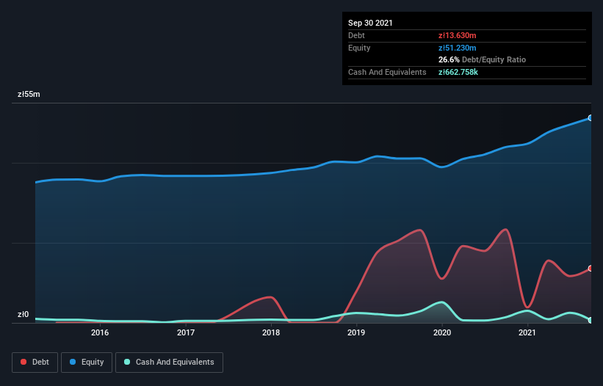Image resolution: width=603 pixels, height=386 pixels.
Task: Select the blue Equity endpoint marker on the chart
Action: pos(591,118)
